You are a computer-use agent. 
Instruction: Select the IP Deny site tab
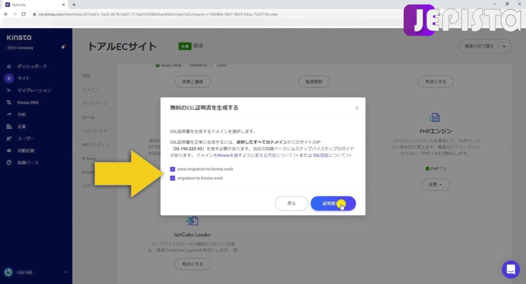click(89, 158)
